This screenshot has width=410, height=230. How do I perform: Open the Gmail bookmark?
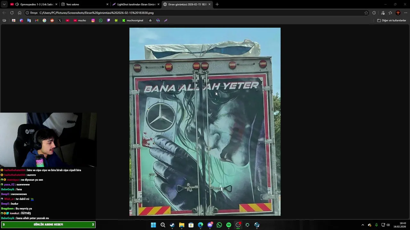(37, 20)
